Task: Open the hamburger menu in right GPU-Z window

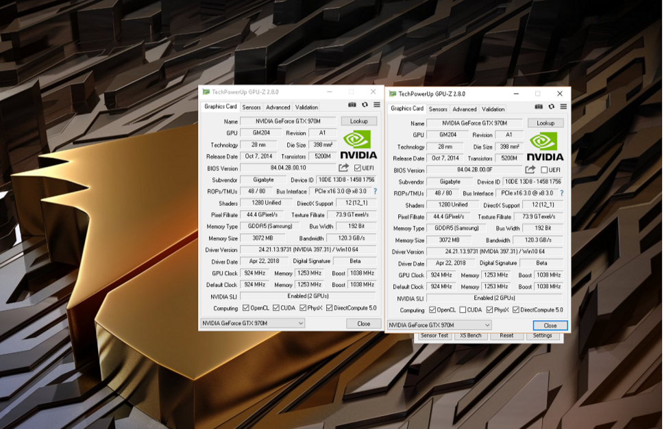Action: pyautogui.click(x=564, y=107)
